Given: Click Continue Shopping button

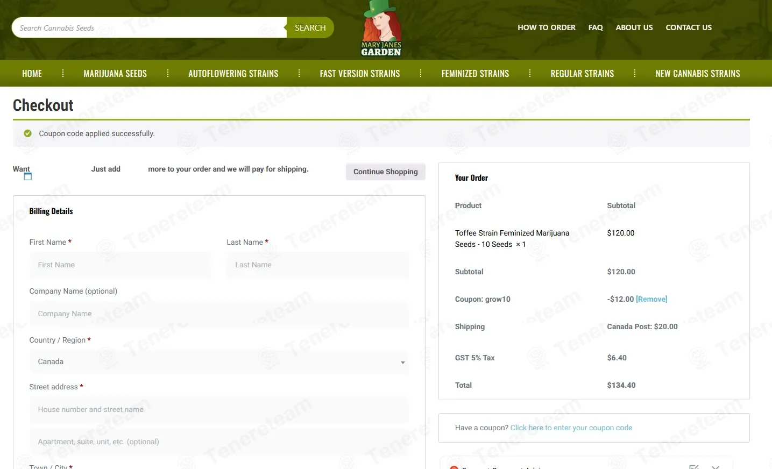Looking at the screenshot, I should [386, 172].
